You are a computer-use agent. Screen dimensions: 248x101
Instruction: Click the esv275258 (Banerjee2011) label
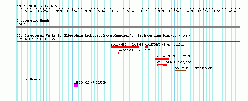click(x=194, y=68)
